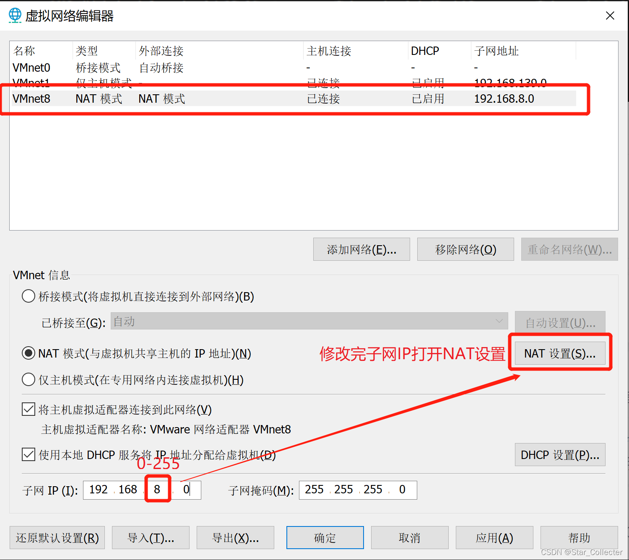
Task: Click 已连接 host cell of VMnet8
Action: point(323,99)
